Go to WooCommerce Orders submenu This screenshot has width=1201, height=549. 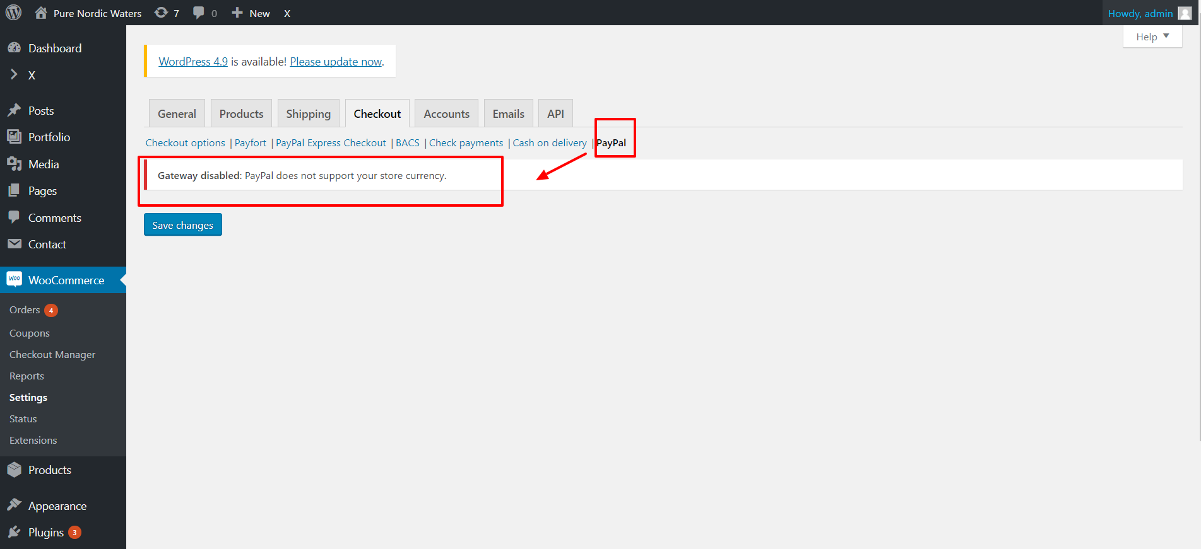click(25, 310)
